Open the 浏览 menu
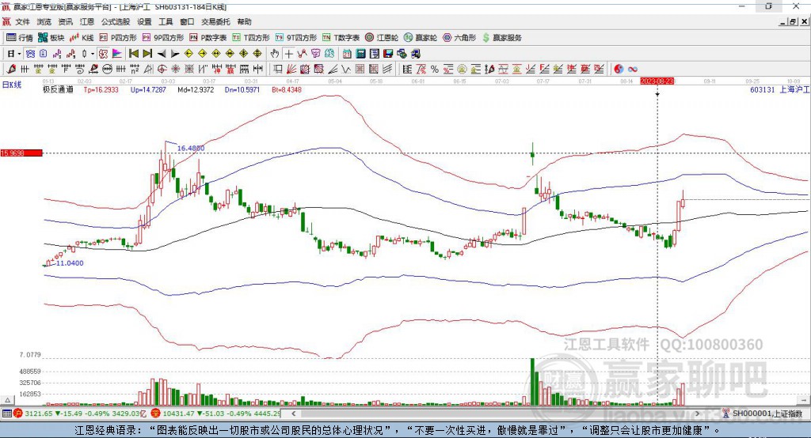Viewport: 811px width, 438px height. tap(44, 21)
